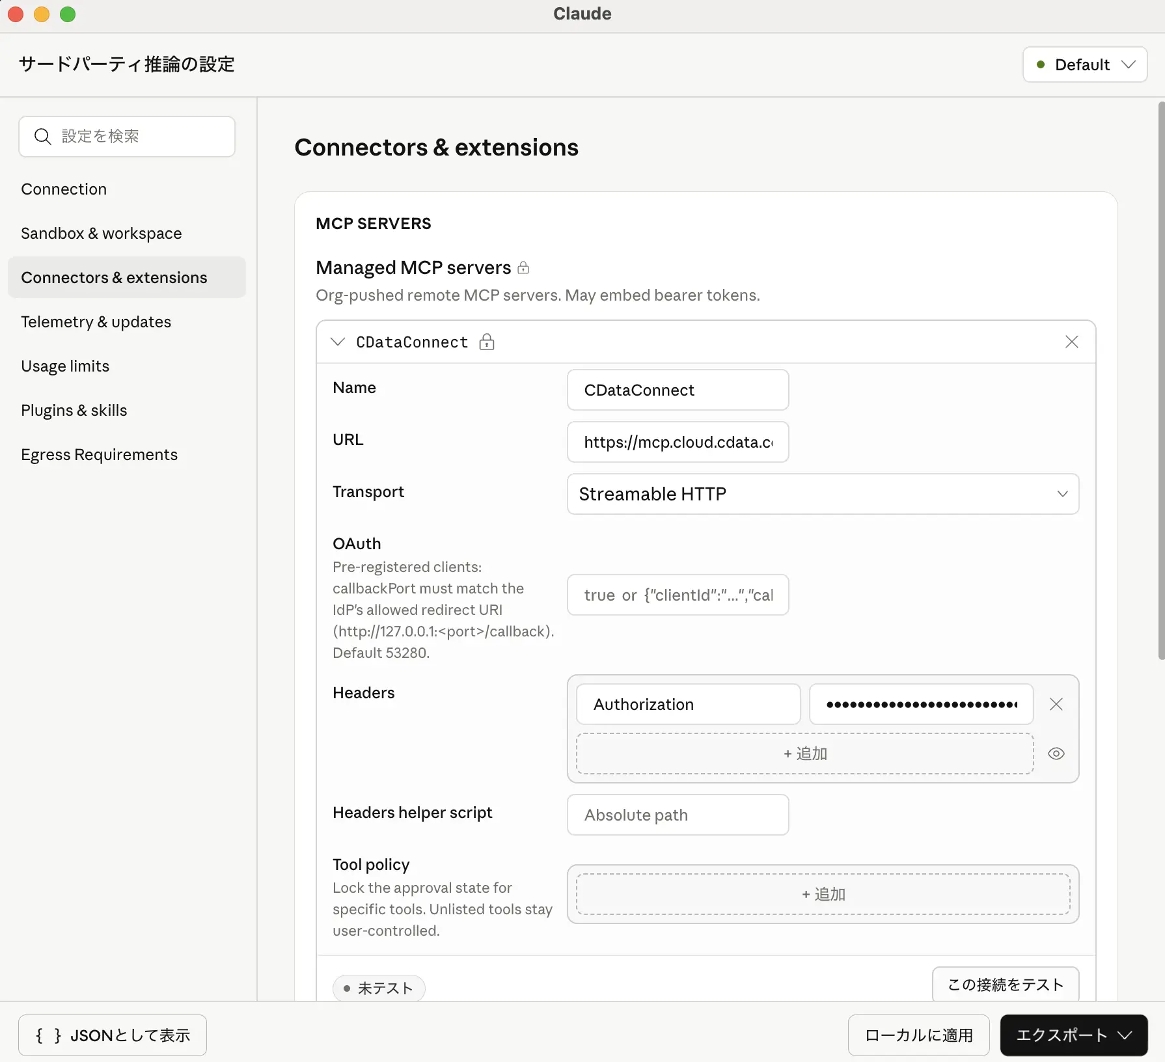Click the search magnifier icon in sidebar

[x=43, y=137]
